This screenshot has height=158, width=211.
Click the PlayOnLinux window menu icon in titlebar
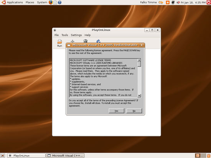[55, 30]
